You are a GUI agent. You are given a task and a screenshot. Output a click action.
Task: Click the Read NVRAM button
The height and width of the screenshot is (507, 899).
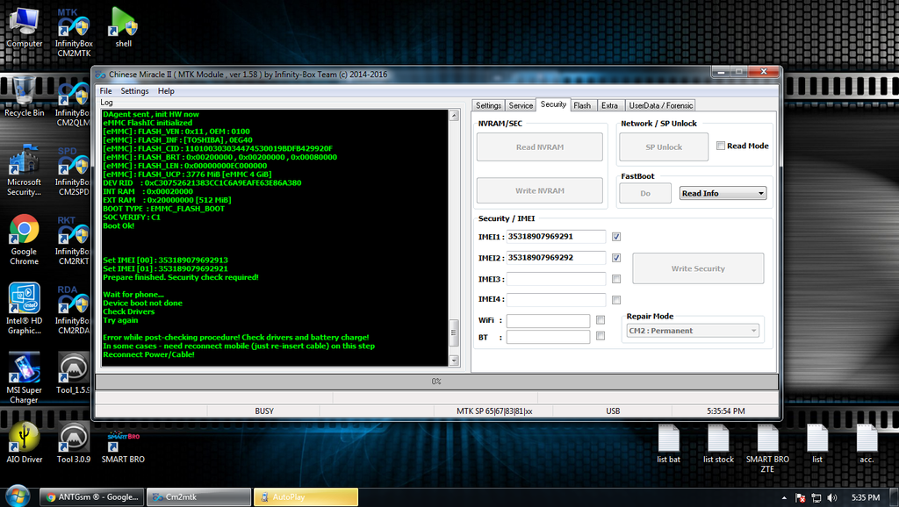540,147
